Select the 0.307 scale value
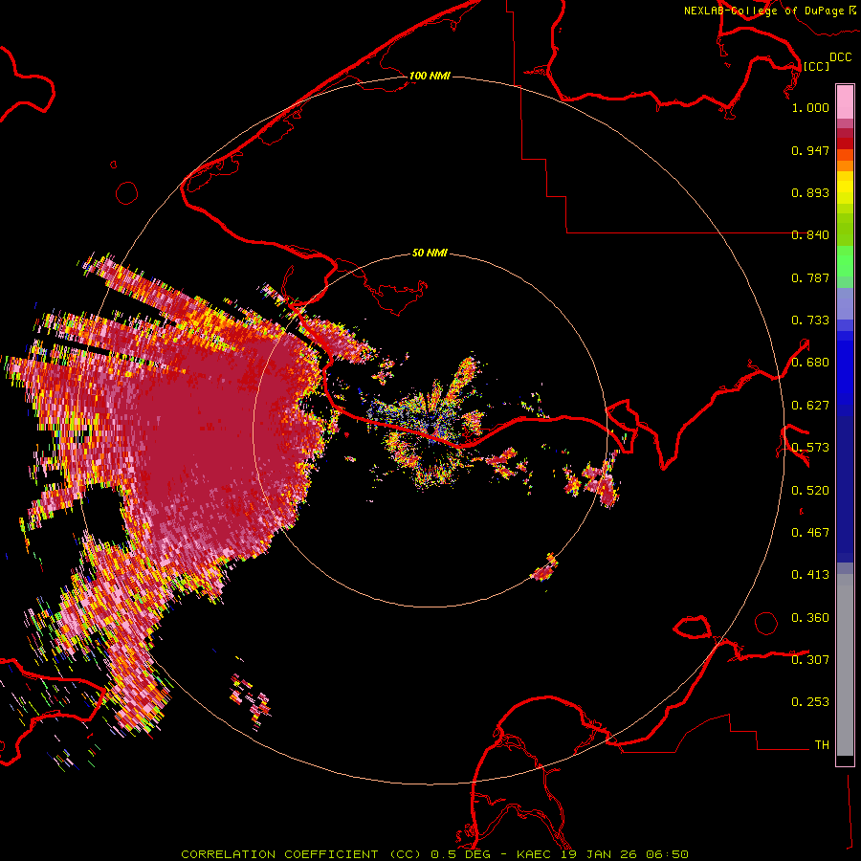The image size is (861, 861). (810, 660)
